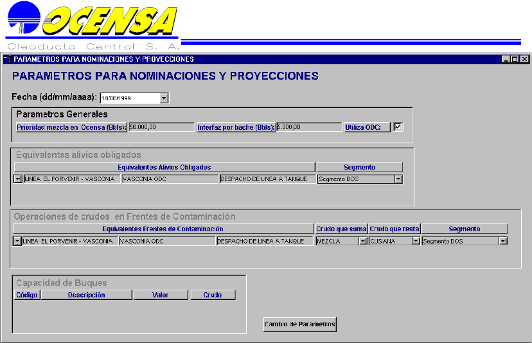Open row dropdown arrow in Frentes de Contaminación
This screenshot has height=343, width=532.
tap(17, 241)
